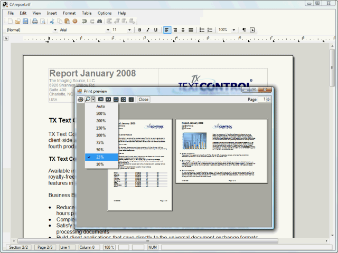Select the six-page layout preview icon

[x=130, y=99]
